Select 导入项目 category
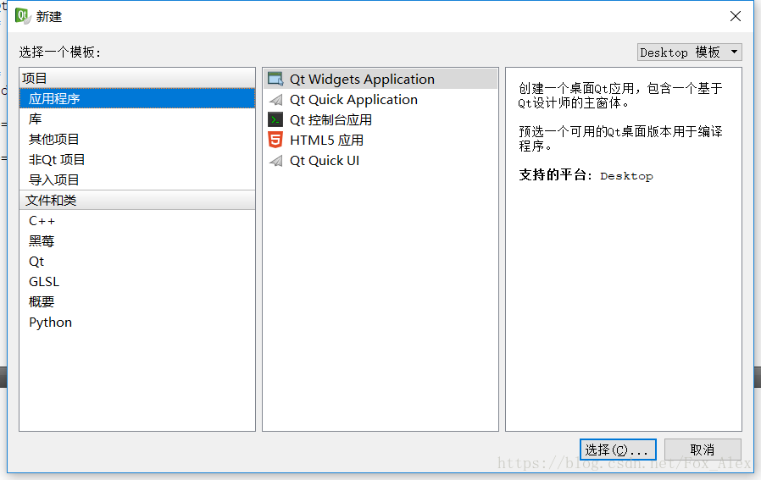Viewport: 761px width, 480px height. point(137,179)
